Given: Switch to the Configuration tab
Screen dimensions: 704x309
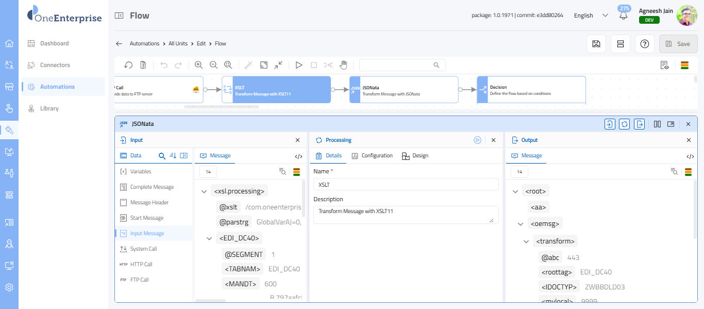Looking at the screenshot, I should 372,155.
